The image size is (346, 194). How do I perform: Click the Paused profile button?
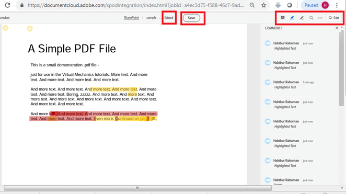point(315,5)
